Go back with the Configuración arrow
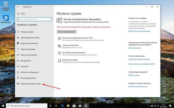 pos(18,7)
